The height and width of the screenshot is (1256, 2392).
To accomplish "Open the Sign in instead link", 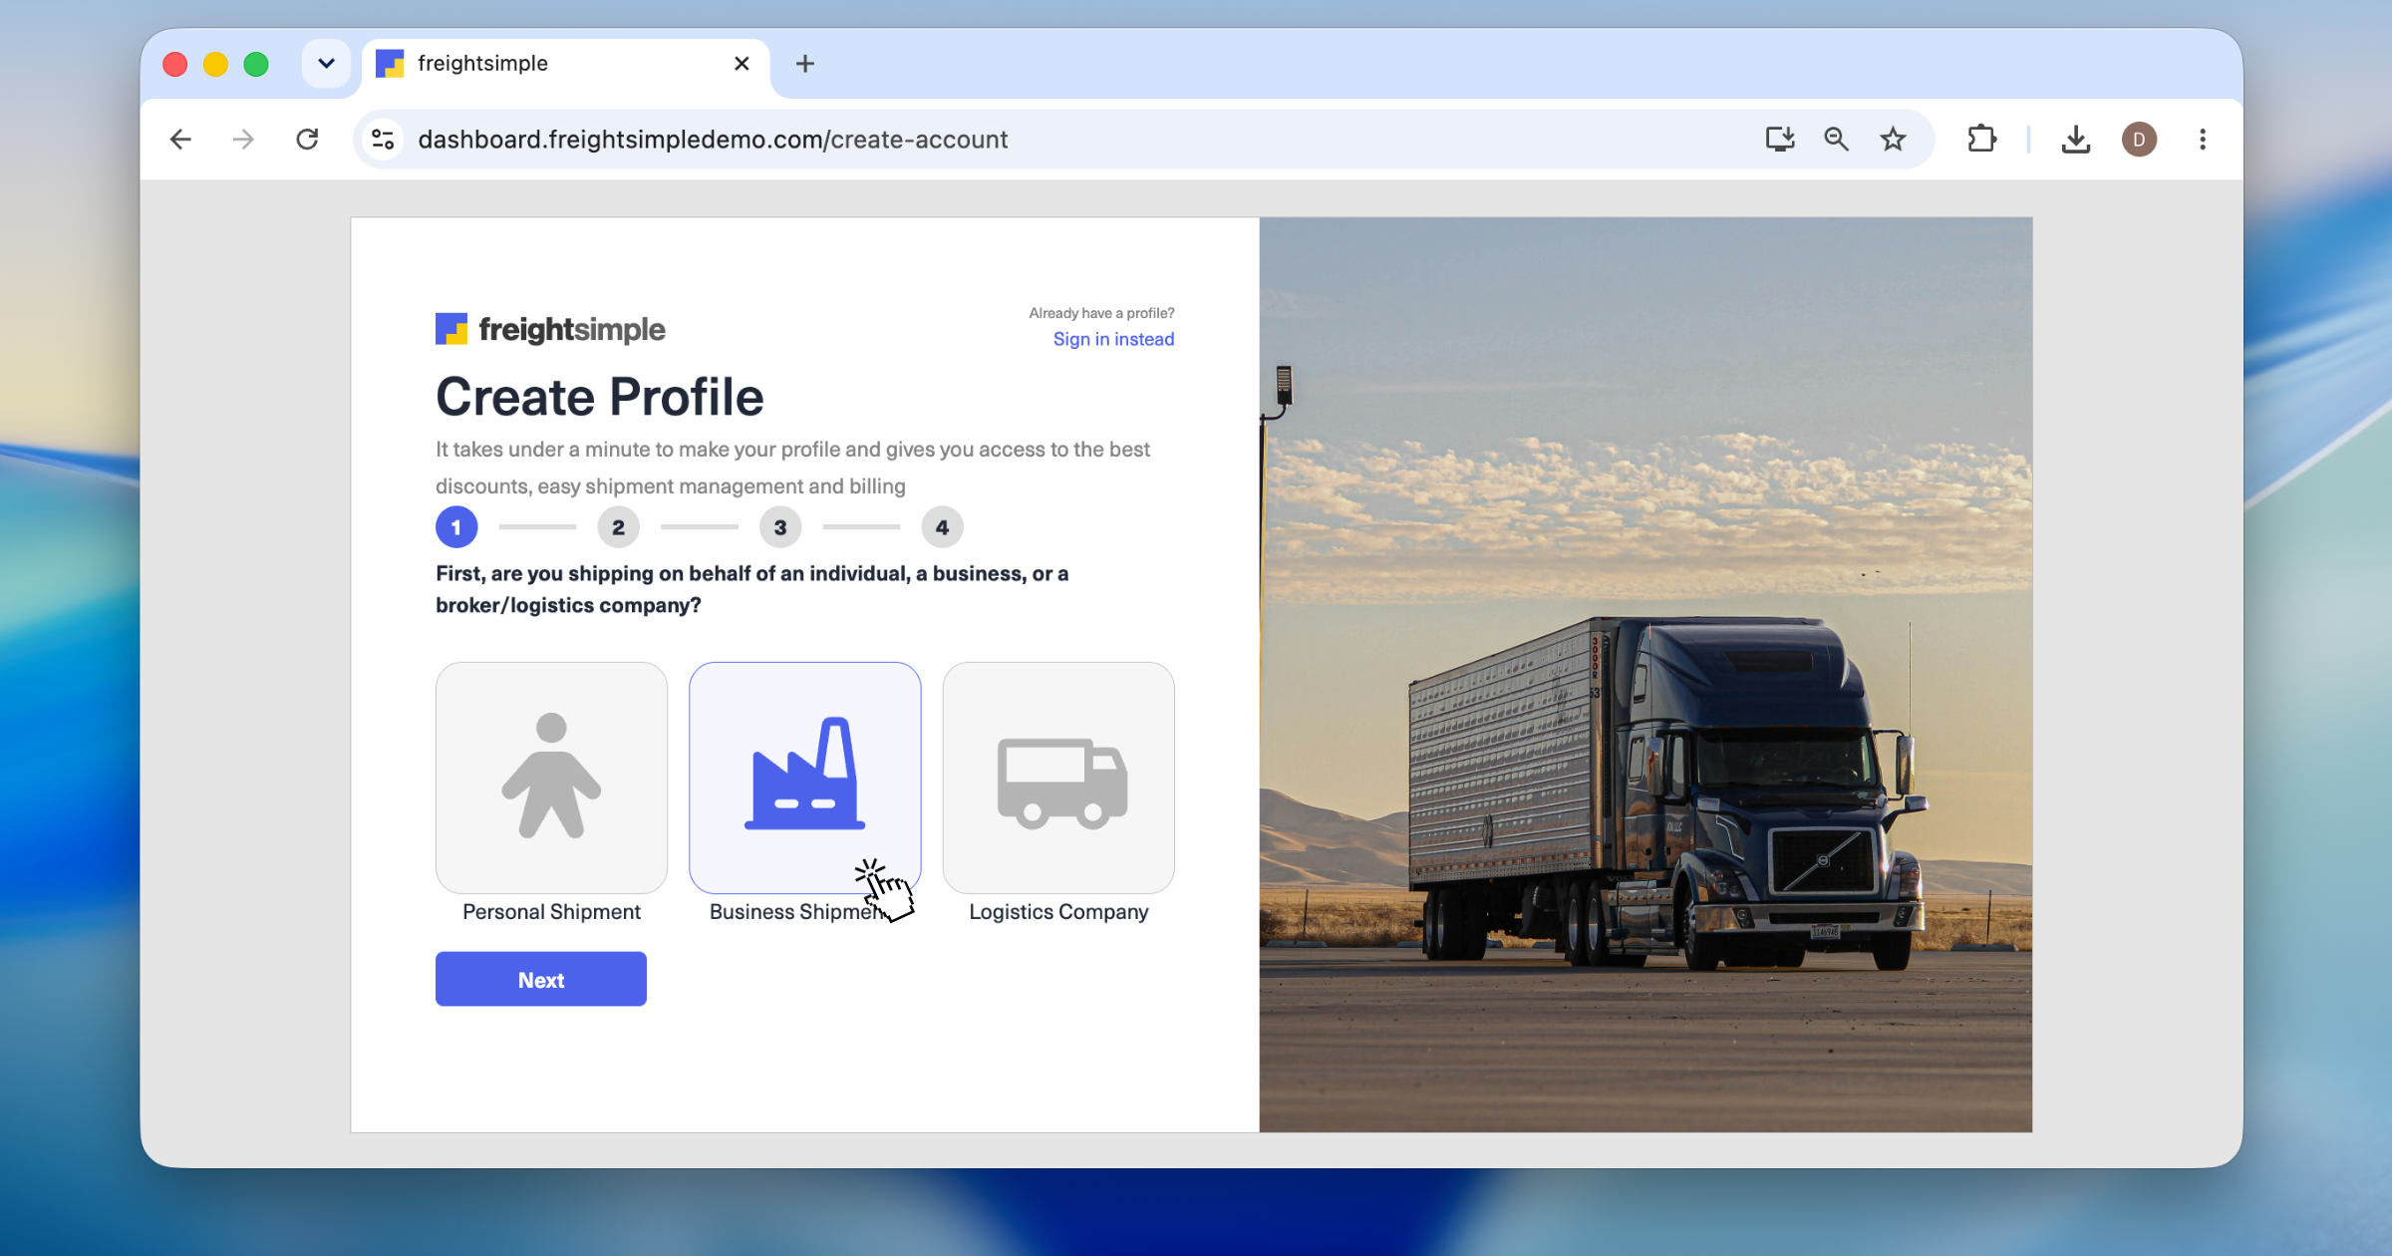I will coord(1113,339).
